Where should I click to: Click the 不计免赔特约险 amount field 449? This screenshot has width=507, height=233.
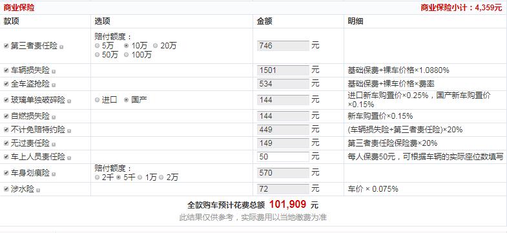click(284, 130)
